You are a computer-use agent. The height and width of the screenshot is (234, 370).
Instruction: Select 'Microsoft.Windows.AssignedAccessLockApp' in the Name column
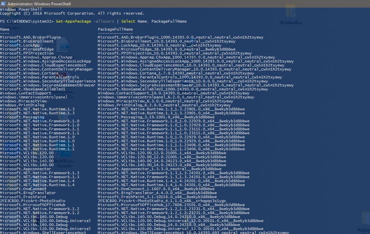(x=45, y=61)
